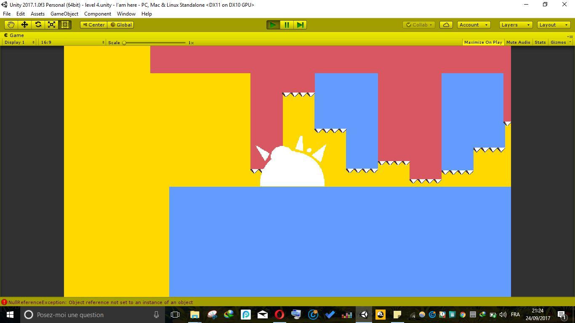The width and height of the screenshot is (575, 323).
Task: Stop play mode with Play button
Action: (273, 25)
